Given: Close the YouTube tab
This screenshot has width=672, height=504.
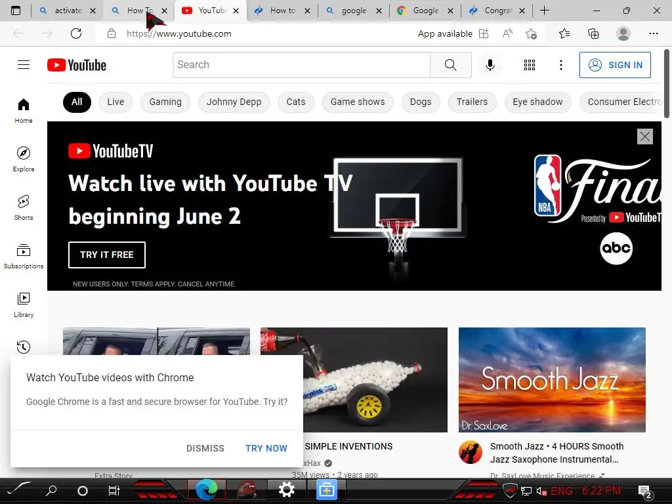Looking at the screenshot, I should pyautogui.click(x=236, y=10).
